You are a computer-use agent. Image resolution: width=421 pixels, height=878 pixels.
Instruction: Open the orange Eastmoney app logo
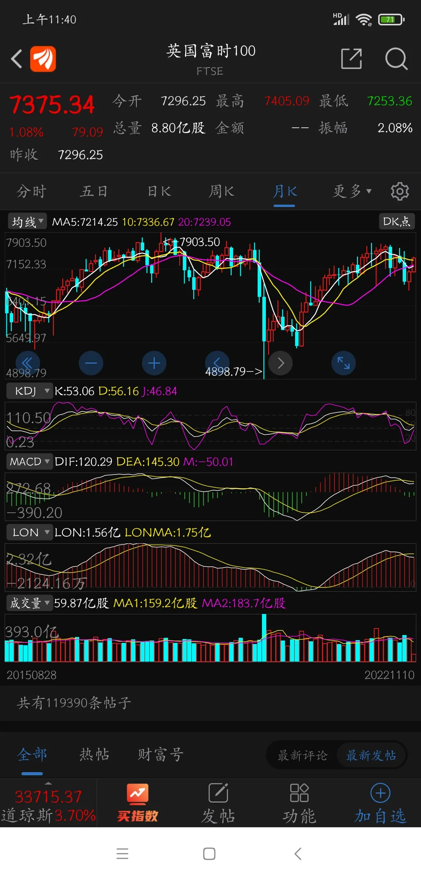(x=43, y=59)
